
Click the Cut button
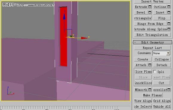[162, 83]
